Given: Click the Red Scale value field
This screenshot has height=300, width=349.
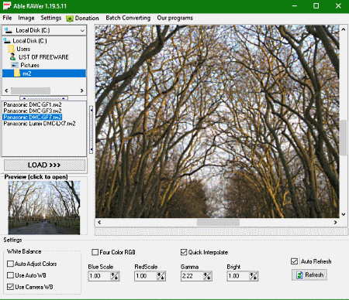Looking at the screenshot, I should pyautogui.click(x=145, y=276).
